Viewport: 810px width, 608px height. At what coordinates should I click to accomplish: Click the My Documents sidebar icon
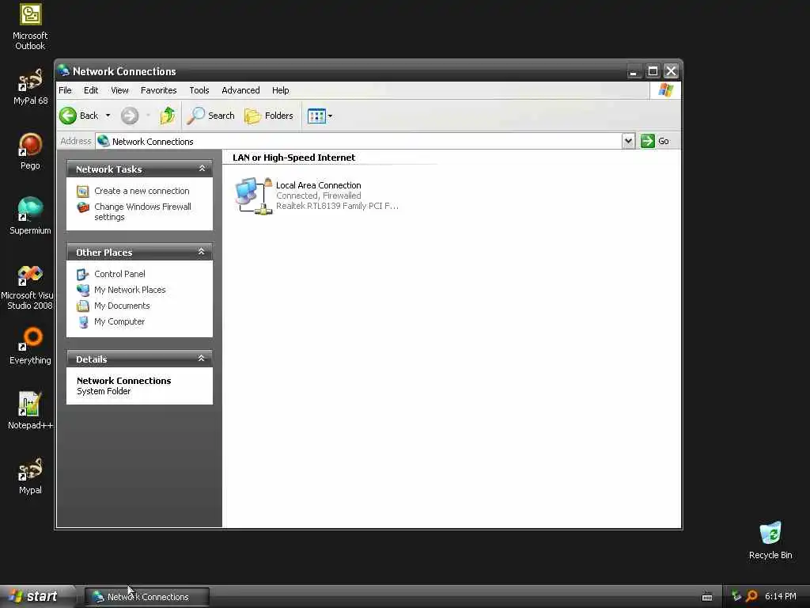click(x=82, y=306)
